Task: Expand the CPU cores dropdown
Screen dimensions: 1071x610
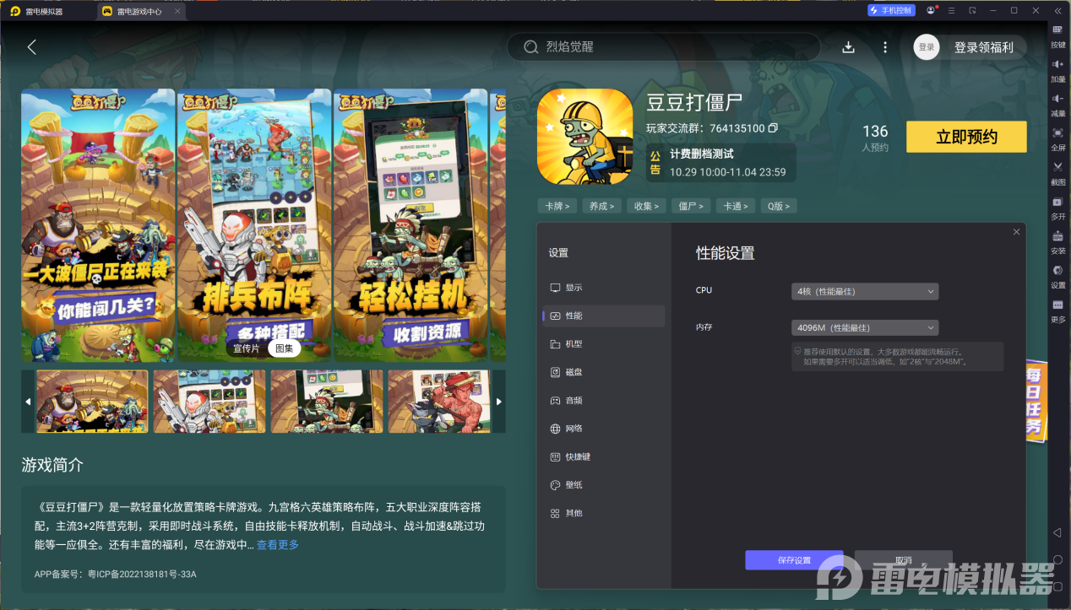Action: [865, 291]
